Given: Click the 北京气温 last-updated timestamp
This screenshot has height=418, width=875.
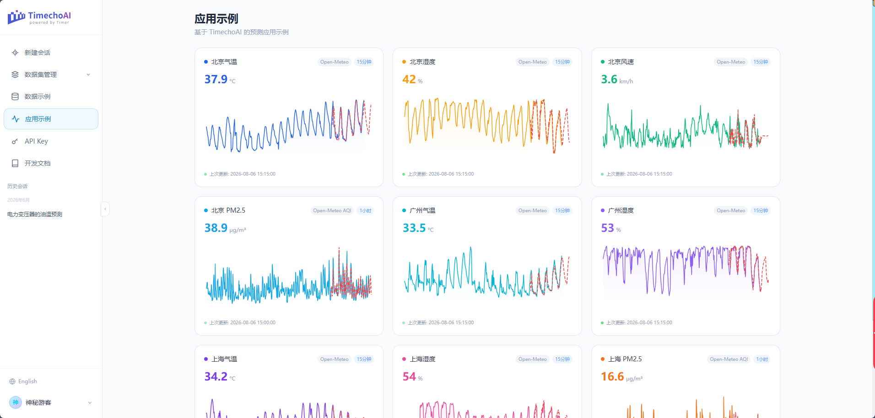Looking at the screenshot, I should coord(243,174).
